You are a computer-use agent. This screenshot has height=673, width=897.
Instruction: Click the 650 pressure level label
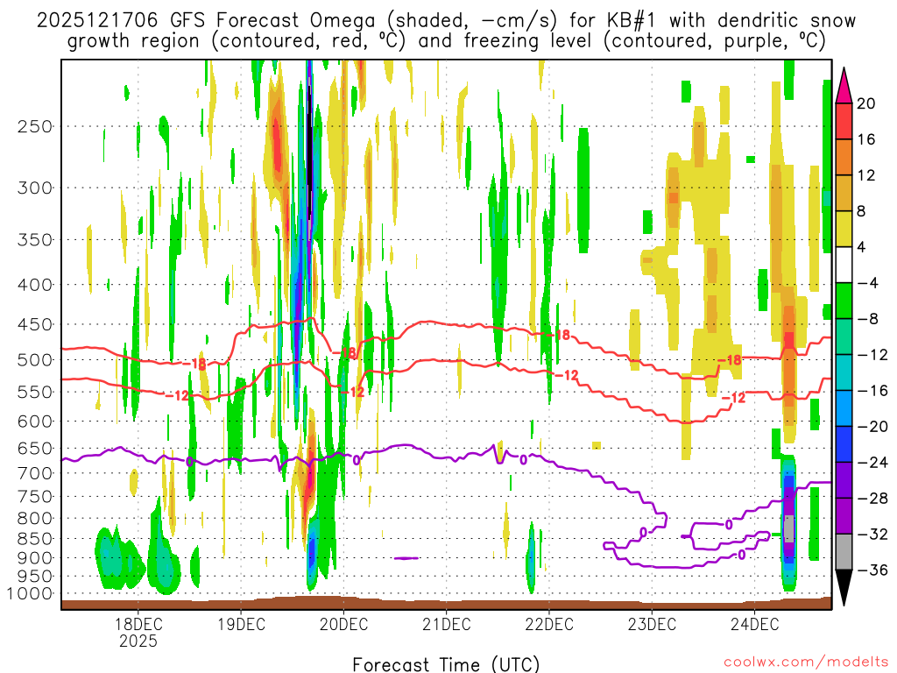click(35, 448)
